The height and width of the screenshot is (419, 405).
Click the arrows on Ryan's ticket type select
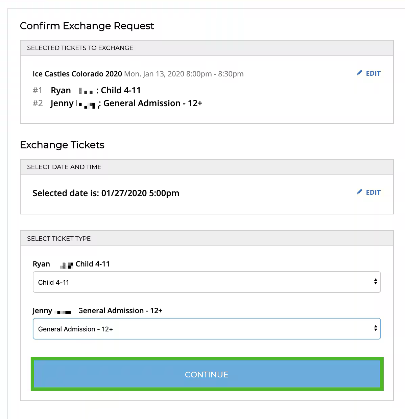click(375, 282)
